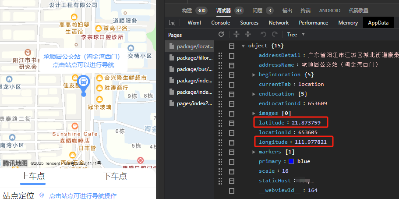
Task: Open the ANDROID panel tab
Action: pos(329,11)
